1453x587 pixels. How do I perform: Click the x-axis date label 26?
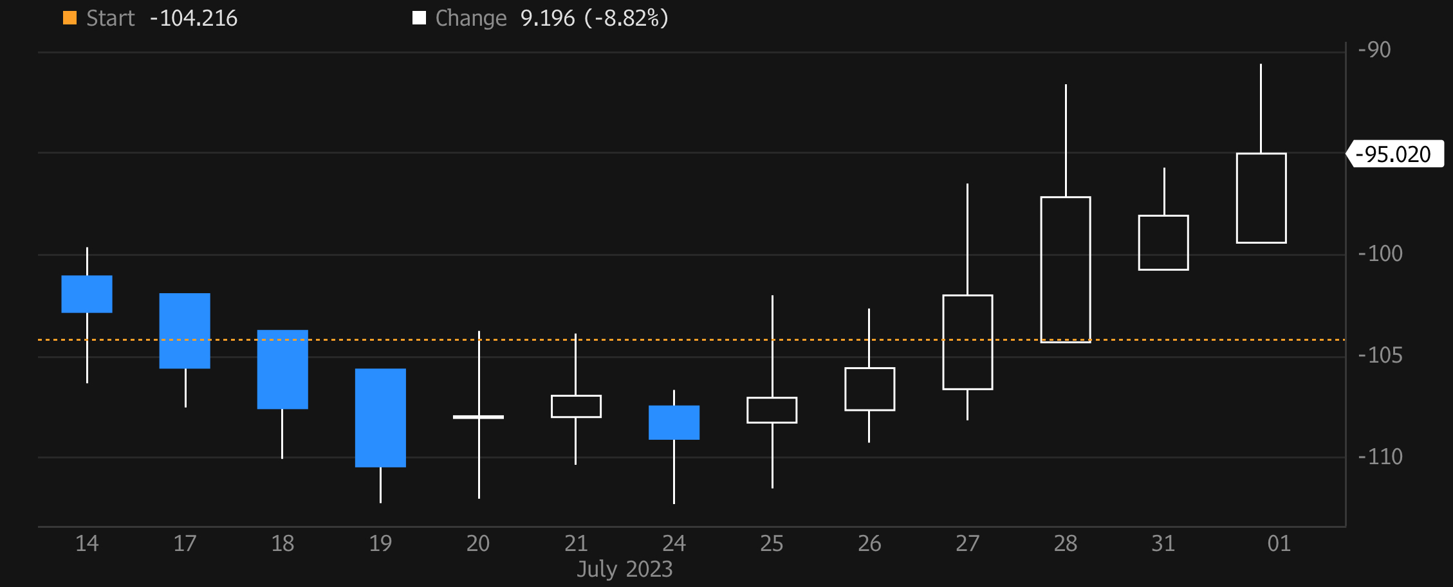[x=869, y=544]
